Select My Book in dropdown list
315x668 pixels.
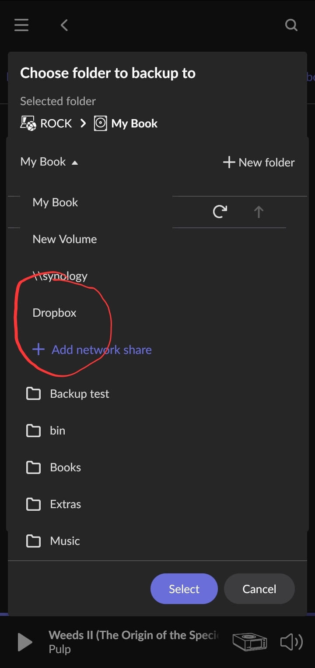tap(55, 202)
